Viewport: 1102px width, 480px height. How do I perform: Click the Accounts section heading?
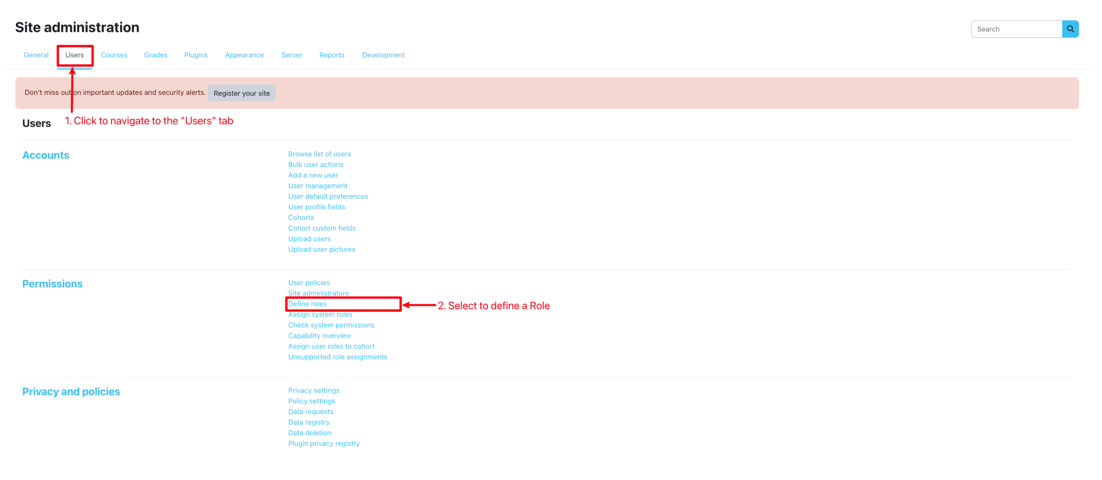pos(46,155)
